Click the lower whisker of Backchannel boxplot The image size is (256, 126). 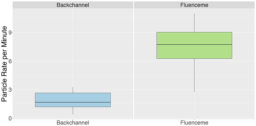(x=73, y=111)
